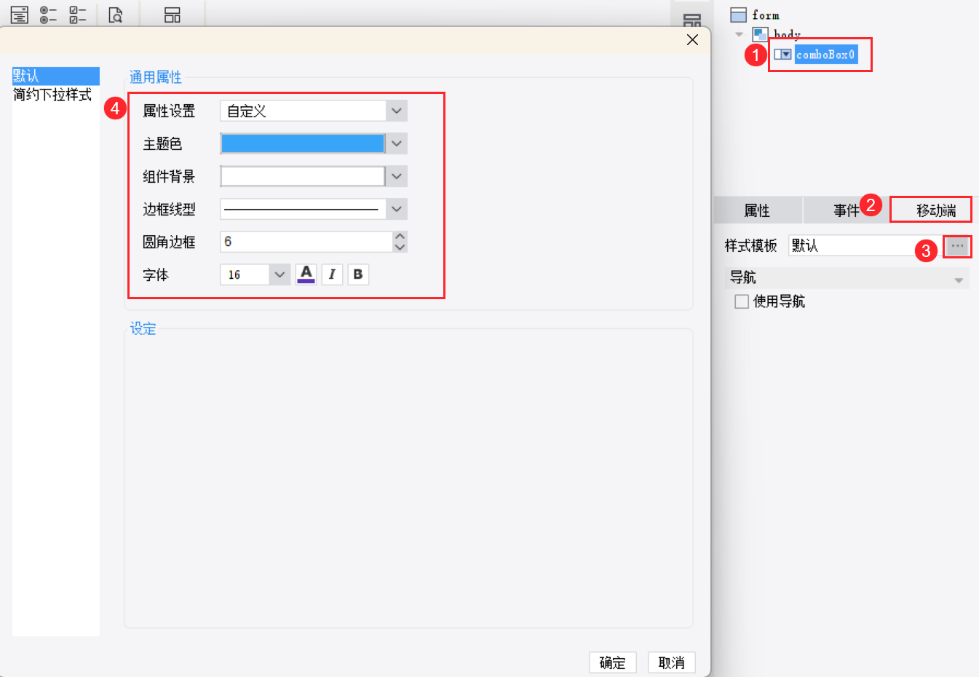Open the font size dropdown
This screenshot has width=979, height=677.
(280, 274)
